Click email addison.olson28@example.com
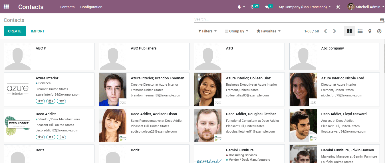This screenshot has width=385, height=163. coord(154,132)
